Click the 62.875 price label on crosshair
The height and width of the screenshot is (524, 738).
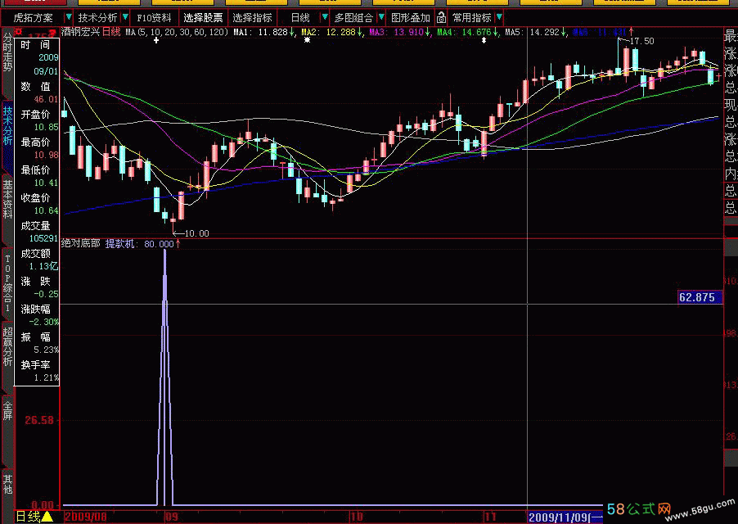pyautogui.click(x=700, y=297)
